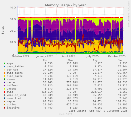Click swap current value 415.81M
Screen dimensions: 131x117
point(47,92)
